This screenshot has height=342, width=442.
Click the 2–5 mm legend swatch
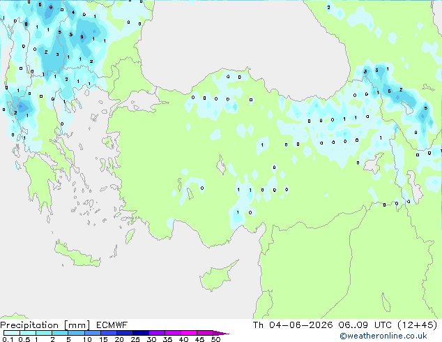60,333
